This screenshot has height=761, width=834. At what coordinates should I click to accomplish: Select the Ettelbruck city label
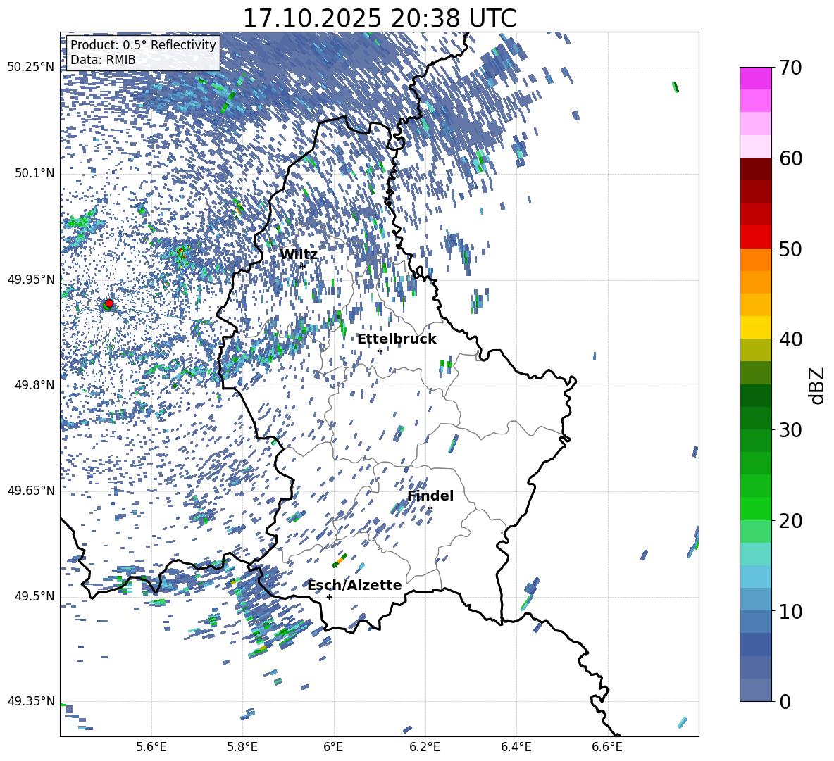[x=396, y=339]
